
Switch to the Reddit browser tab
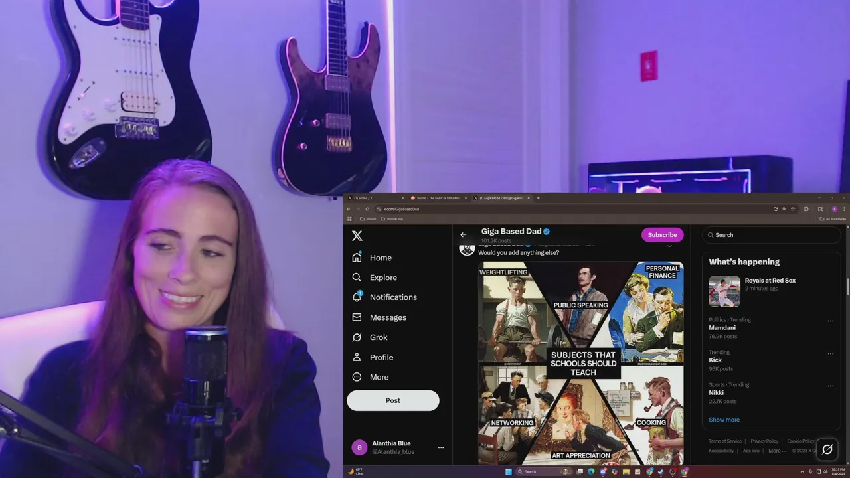(438, 198)
